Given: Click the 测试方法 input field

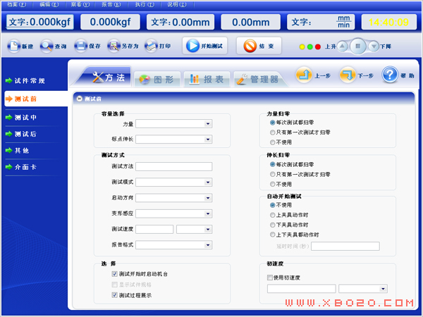Looking at the screenshot, I should (174, 166).
